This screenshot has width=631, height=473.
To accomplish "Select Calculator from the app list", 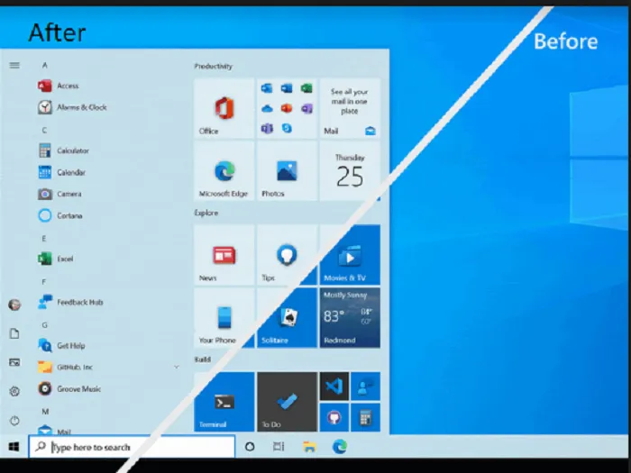I will pos(72,151).
